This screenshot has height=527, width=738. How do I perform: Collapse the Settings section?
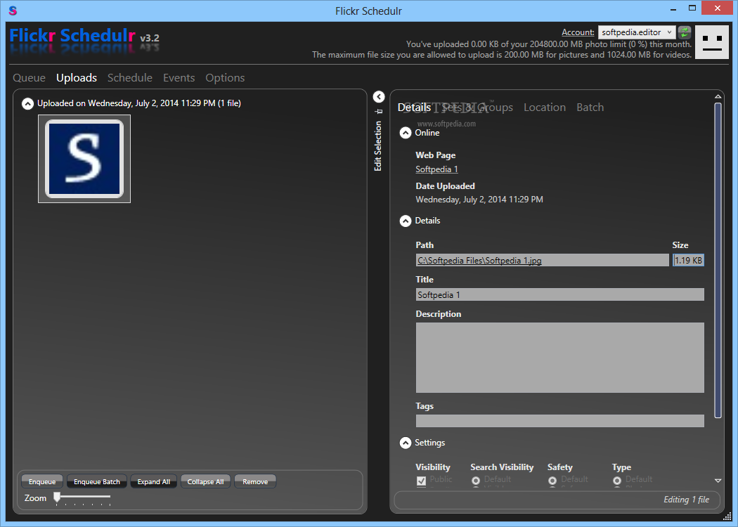click(x=406, y=443)
